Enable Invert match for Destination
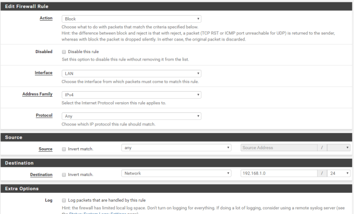This screenshot has height=214, width=354. [x=64, y=175]
